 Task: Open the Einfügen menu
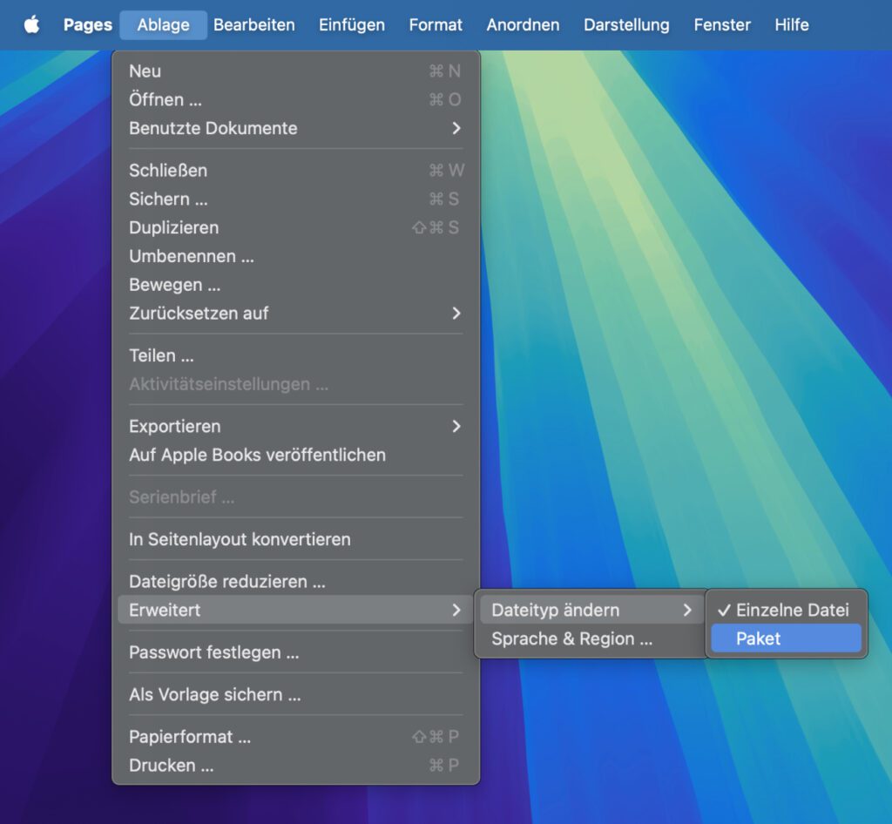point(351,24)
